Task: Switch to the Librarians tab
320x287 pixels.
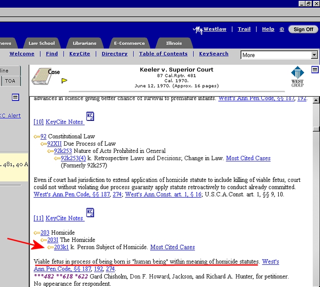Action: [84, 43]
